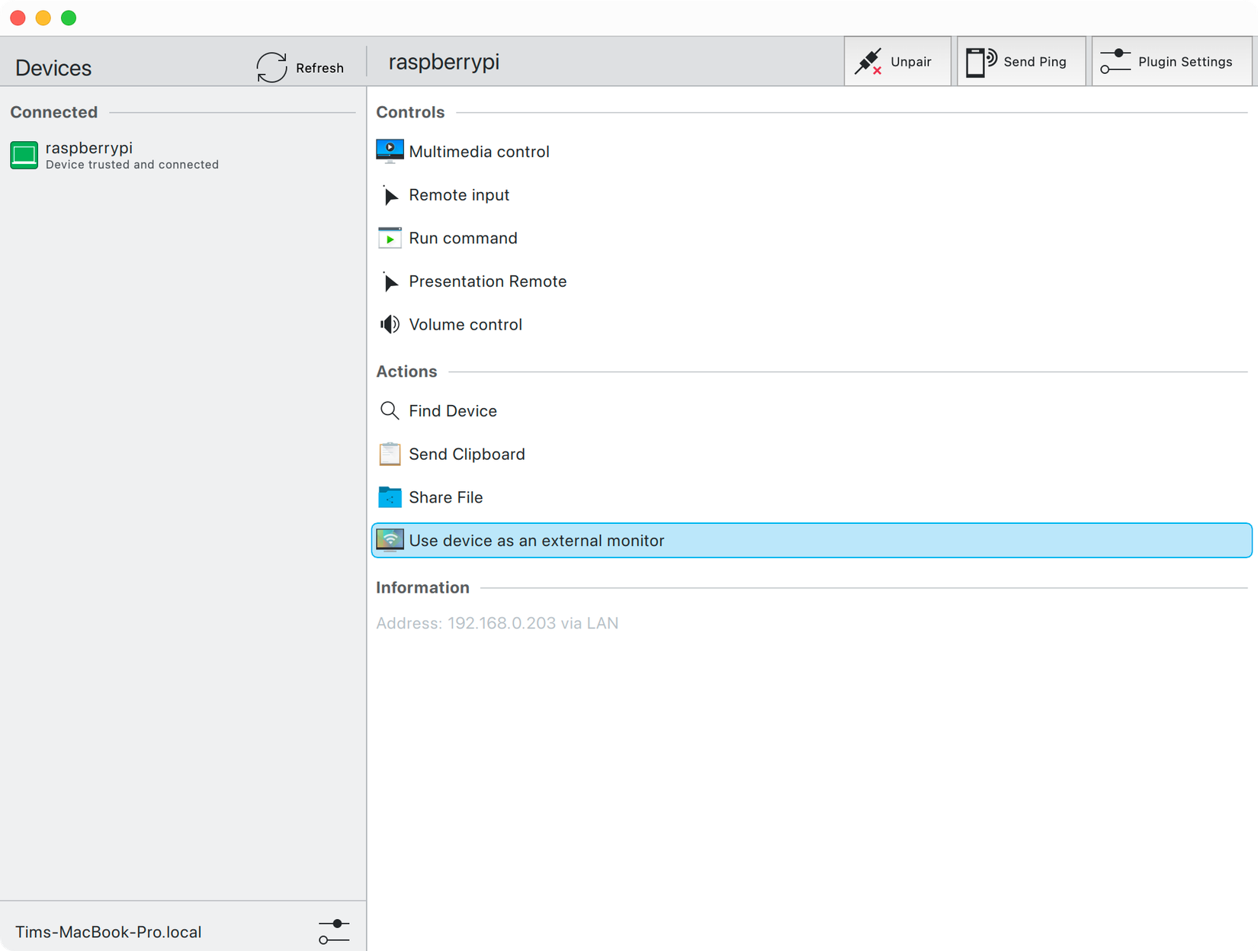Launch Presentation Remote

click(487, 281)
